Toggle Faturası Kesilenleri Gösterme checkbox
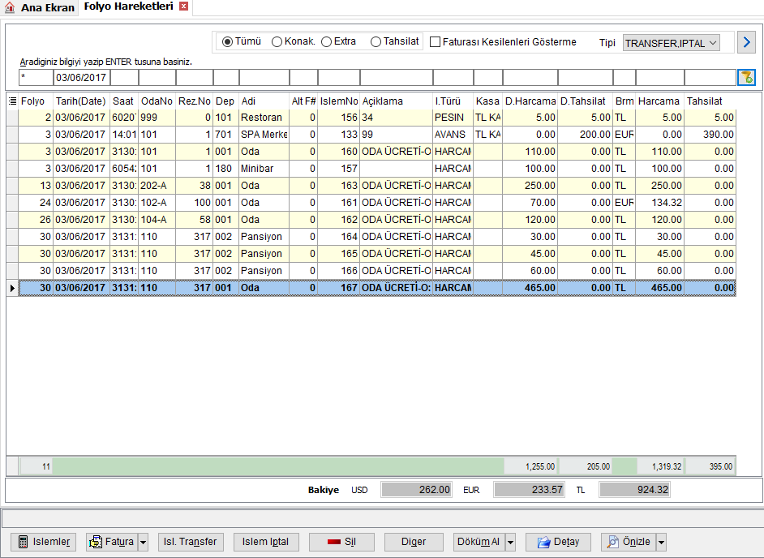 (x=435, y=42)
